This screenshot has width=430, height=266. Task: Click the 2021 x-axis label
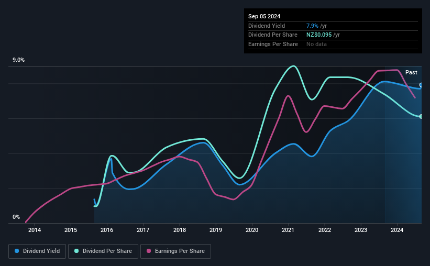click(288, 230)
